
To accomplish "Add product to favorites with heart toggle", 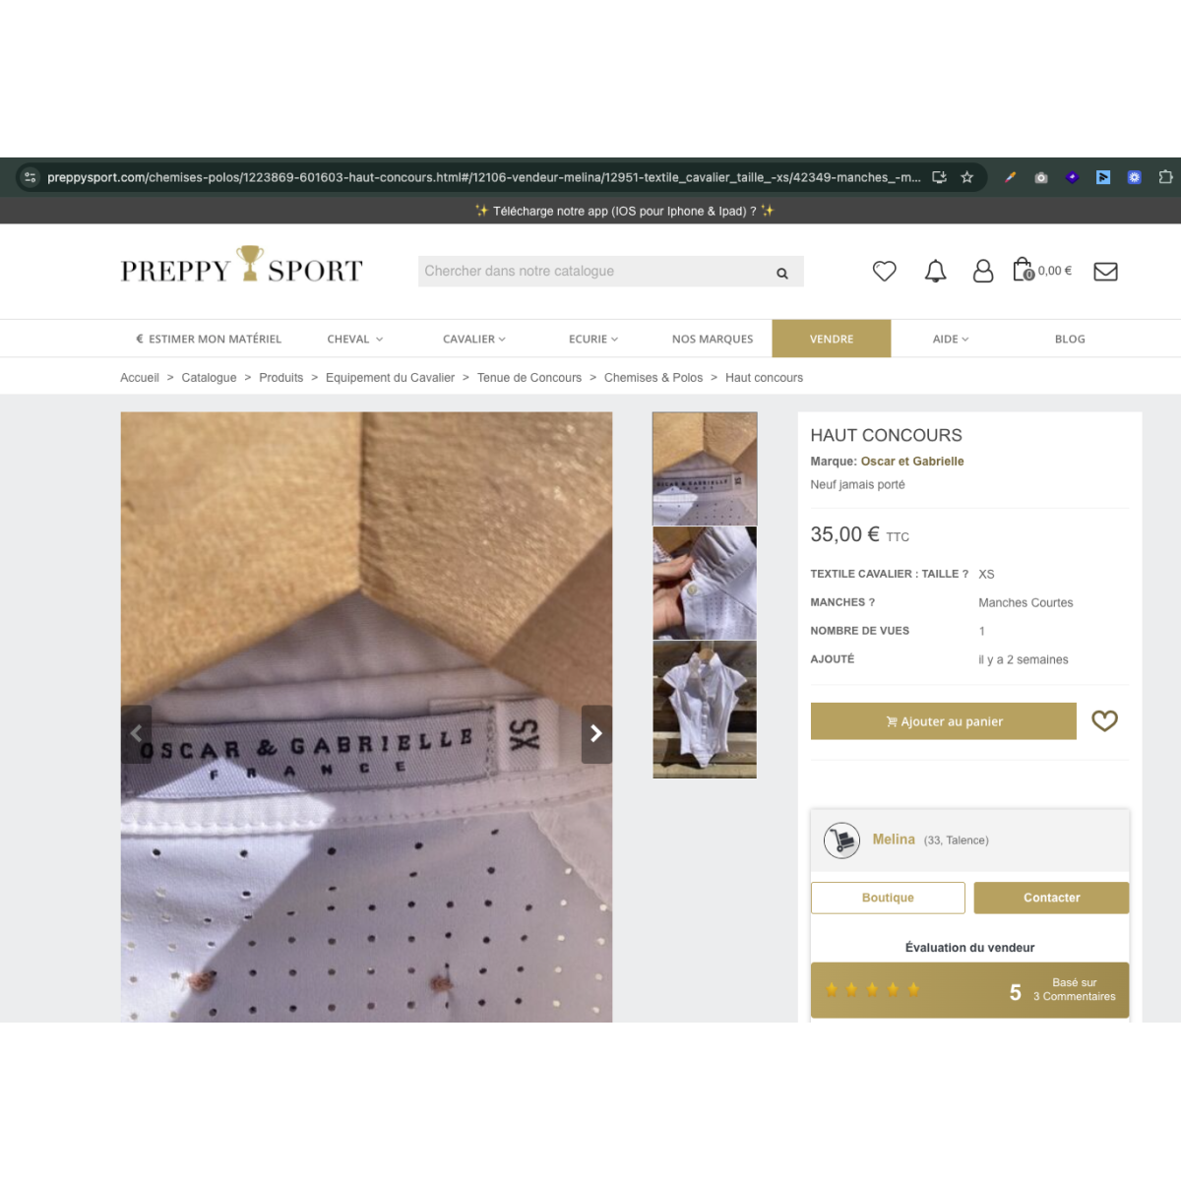I will (x=1104, y=721).
